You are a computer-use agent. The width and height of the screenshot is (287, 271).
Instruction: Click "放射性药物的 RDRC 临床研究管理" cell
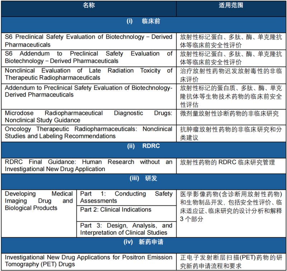231,162
